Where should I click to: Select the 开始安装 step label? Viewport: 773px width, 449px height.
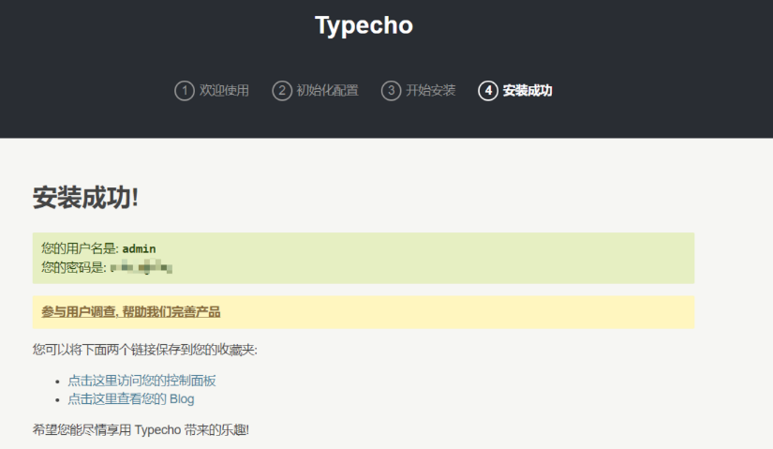(430, 91)
